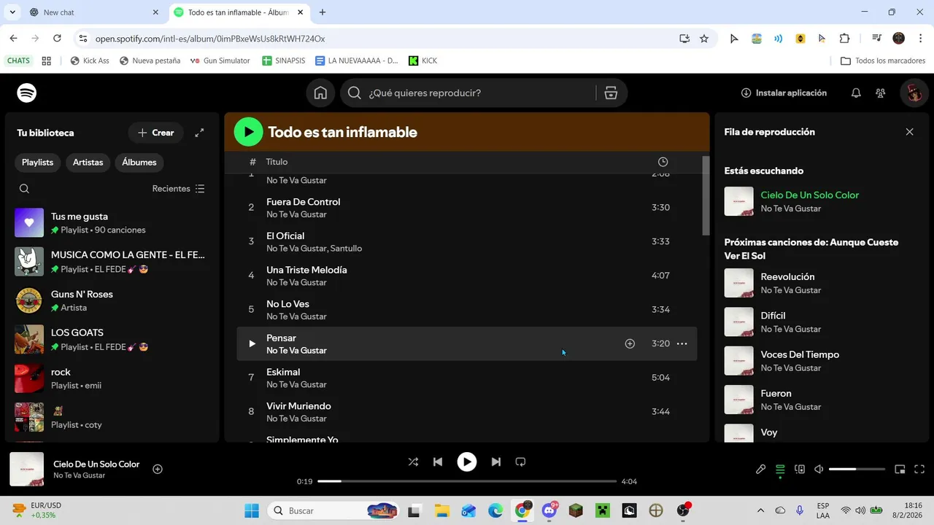934x525 pixels.
Task: Open the connect to a device icon
Action: pyautogui.click(x=800, y=469)
